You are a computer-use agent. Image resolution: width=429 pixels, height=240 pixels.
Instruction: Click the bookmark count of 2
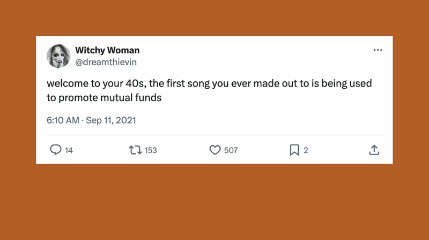click(306, 151)
